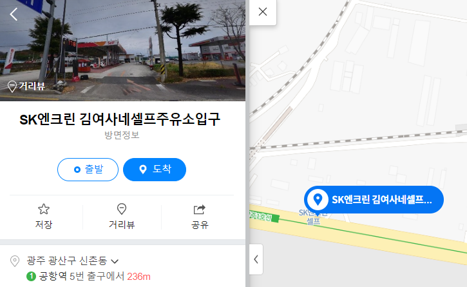Click the green subway line label on the map
This screenshot has width=467, height=287.
[x=264, y=217]
